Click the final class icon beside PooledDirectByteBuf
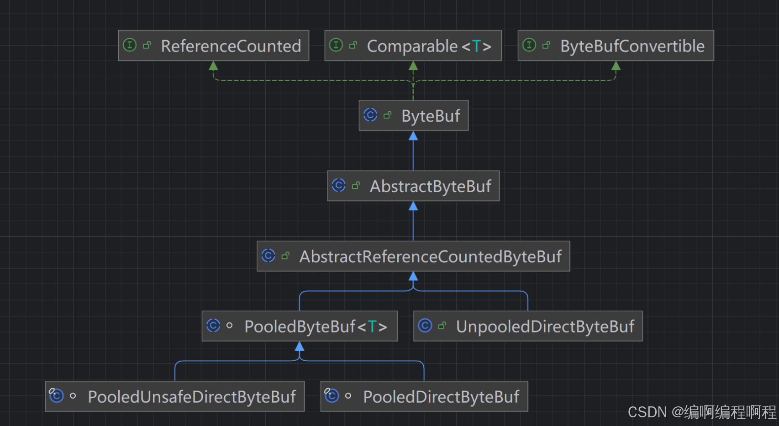This screenshot has height=426, width=779. [x=332, y=395]
